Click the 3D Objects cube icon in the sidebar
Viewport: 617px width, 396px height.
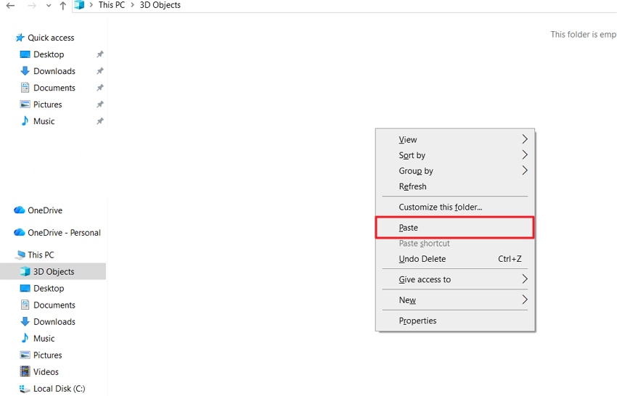[25, 271]
